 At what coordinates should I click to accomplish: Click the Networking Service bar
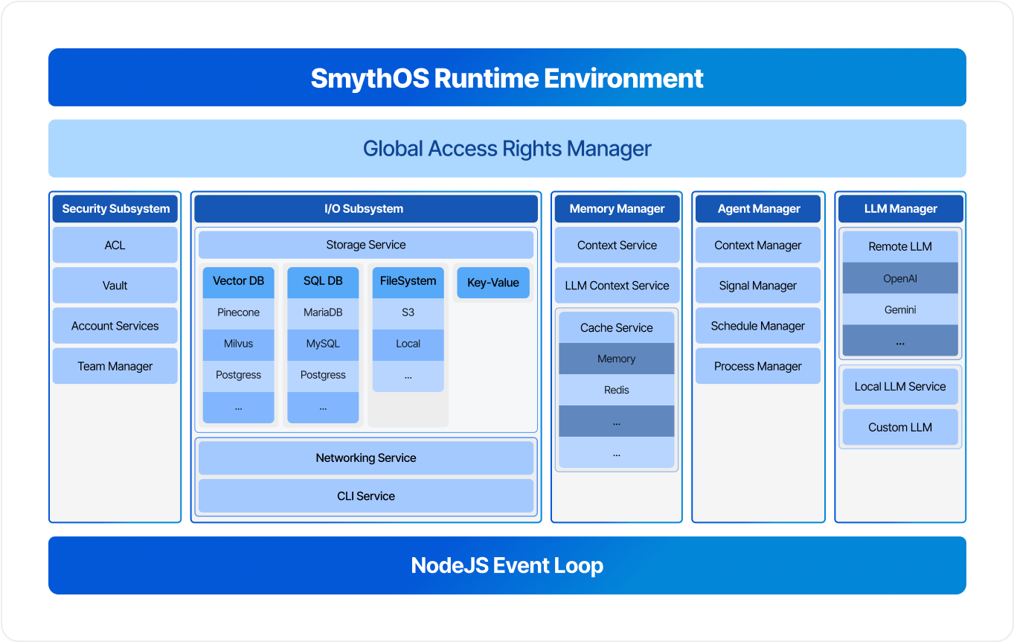(365, 458)
